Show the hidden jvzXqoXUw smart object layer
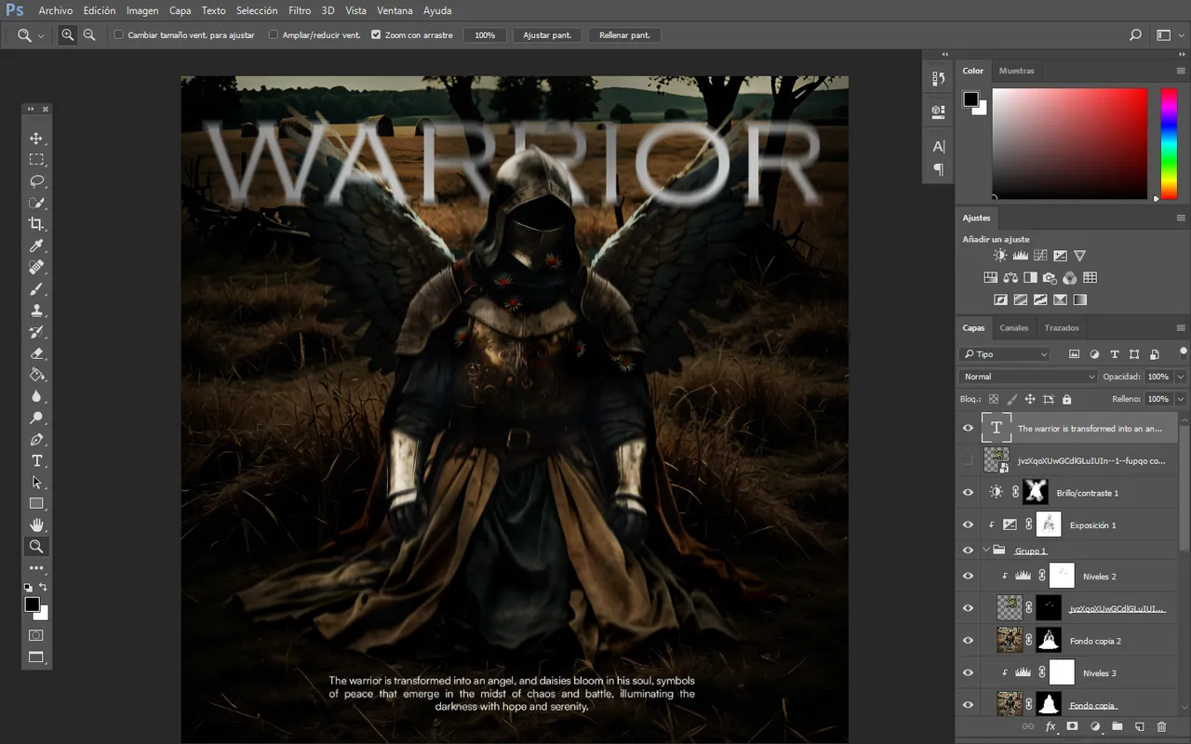 click(x=968, y=460)
